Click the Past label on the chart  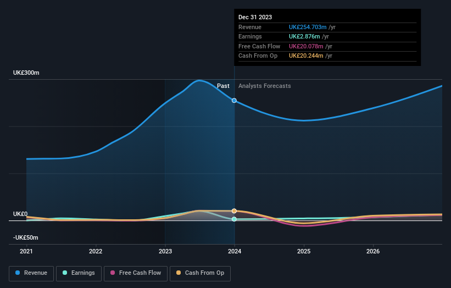(x=223, y=86)
